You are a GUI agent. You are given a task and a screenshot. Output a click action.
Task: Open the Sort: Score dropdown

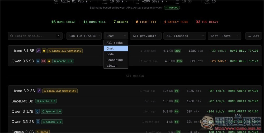tap(224, 36)
